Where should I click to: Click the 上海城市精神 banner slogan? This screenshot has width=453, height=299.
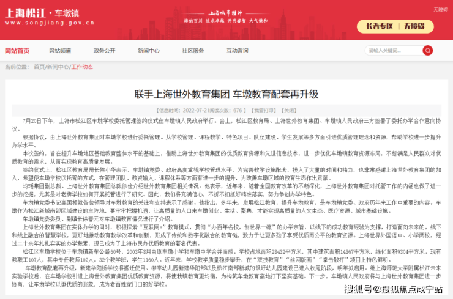pyautogui.click(x=225, y=13)
